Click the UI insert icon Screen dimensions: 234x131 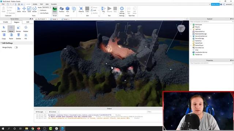[74, 9]
